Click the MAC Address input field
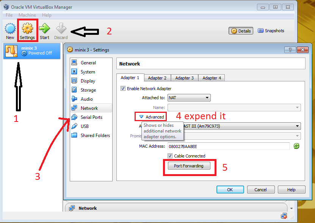The width and height of the screenshot is (315, 223). point(229,146)
